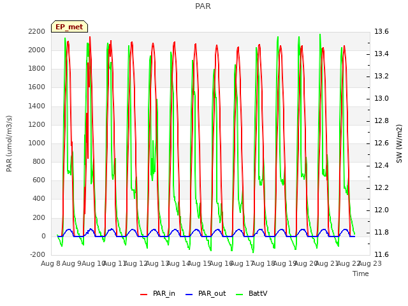This screenshot has width=408, height=306.
Task: Click the 600 left axis value
Action: tap(39, 180)
